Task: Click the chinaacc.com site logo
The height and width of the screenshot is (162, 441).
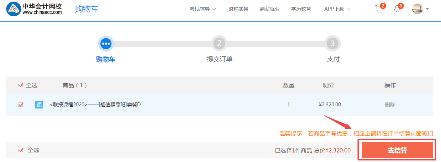Action: [34, 9]
